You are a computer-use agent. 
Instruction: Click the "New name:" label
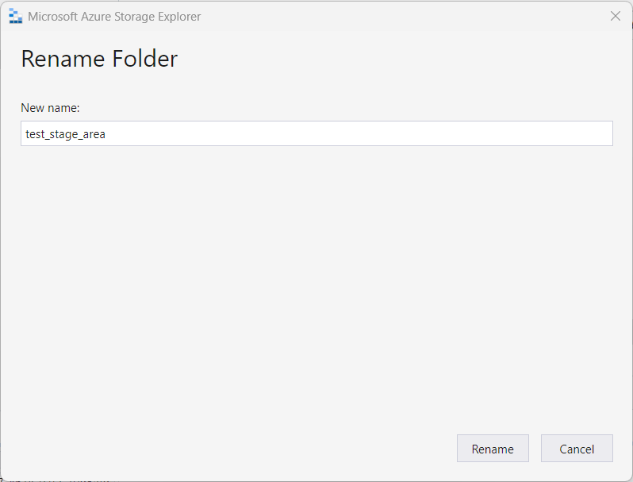tap(51, 107)
